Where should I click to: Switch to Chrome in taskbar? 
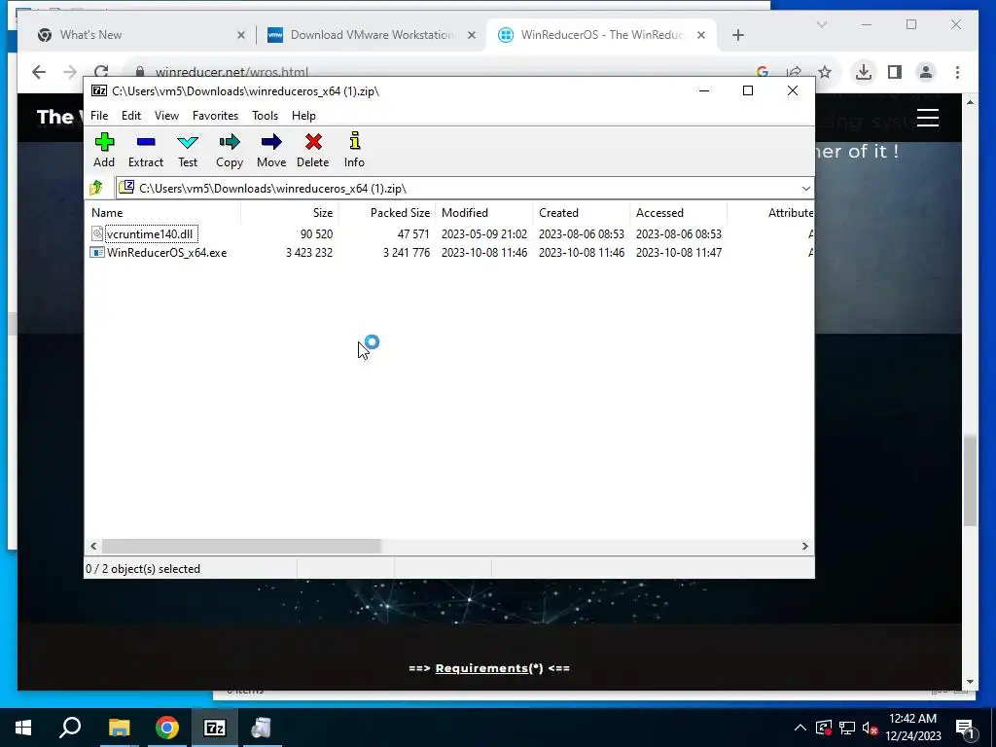tap(167, 728)
